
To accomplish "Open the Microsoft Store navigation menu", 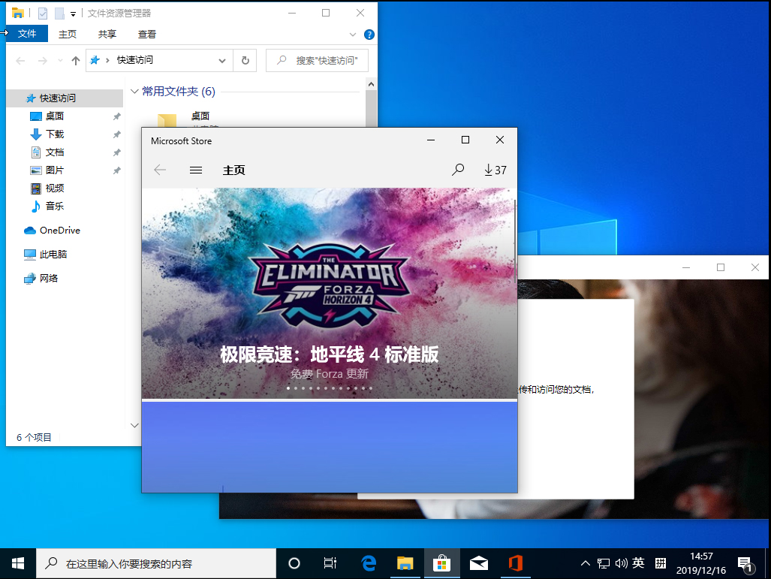I will point(196,170).
